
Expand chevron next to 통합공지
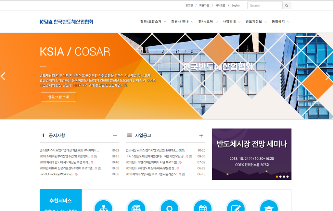point(288,22)
